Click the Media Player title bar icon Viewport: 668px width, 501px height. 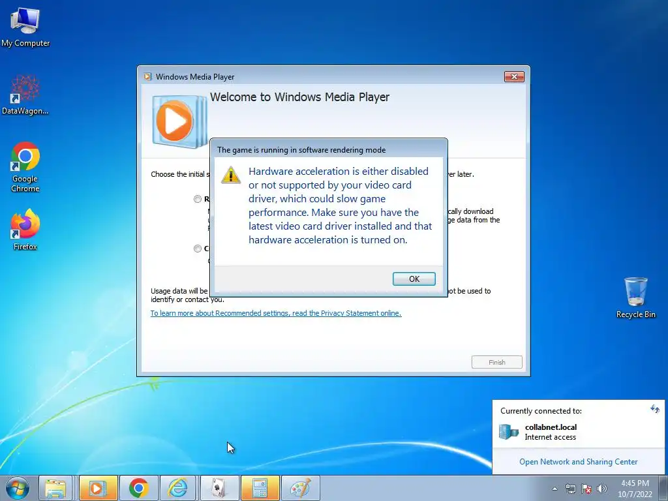tap(148, 77)
